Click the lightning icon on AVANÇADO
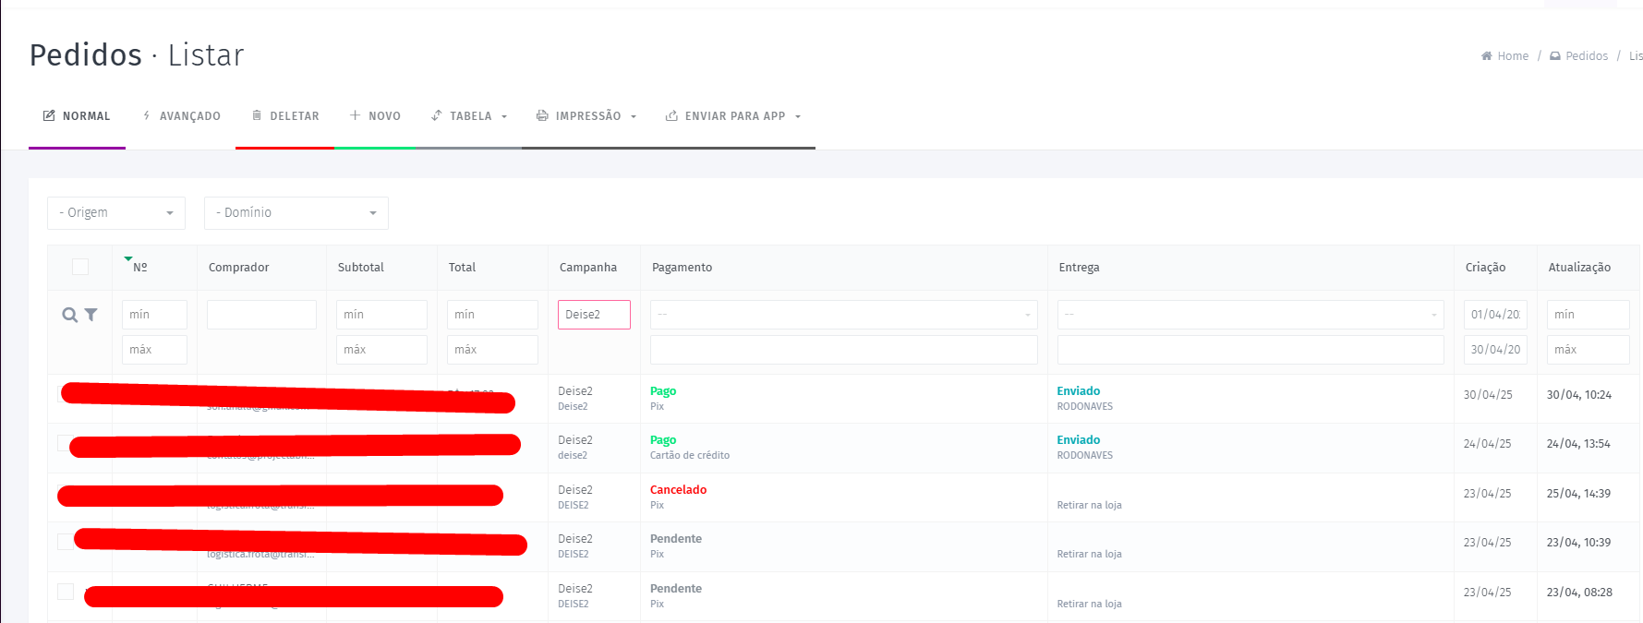 click(x=147, y=115)
